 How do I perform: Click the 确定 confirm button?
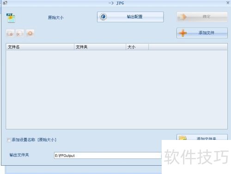(202, 17)
